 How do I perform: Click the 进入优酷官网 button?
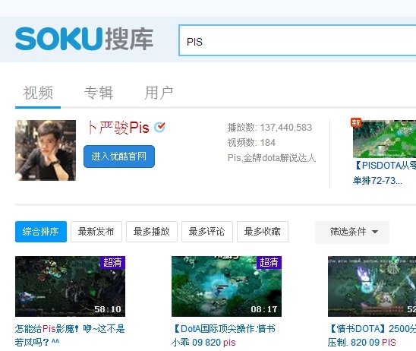click(119, 157)
